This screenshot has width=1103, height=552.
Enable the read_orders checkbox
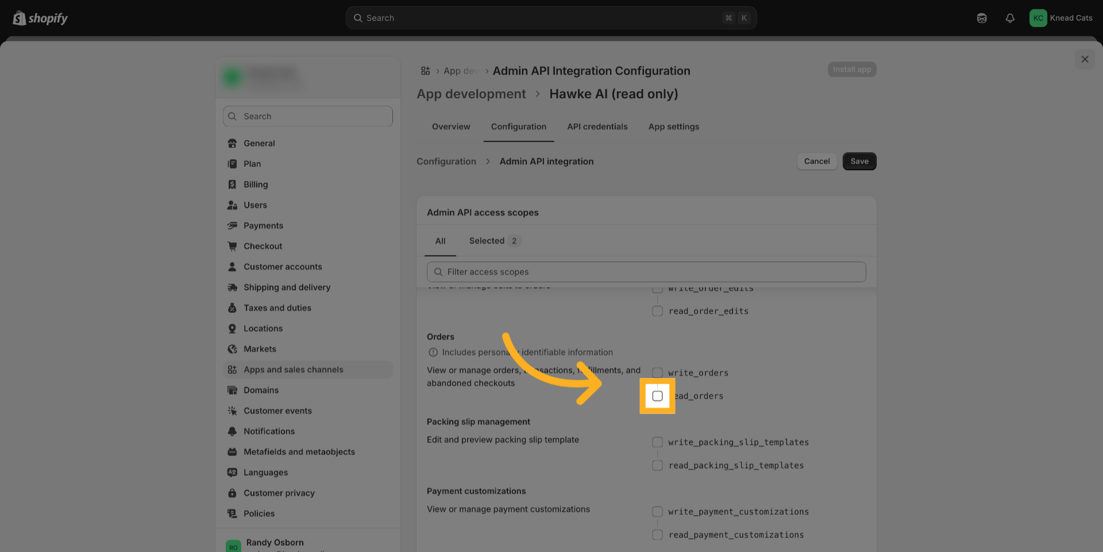coord(657,396)
